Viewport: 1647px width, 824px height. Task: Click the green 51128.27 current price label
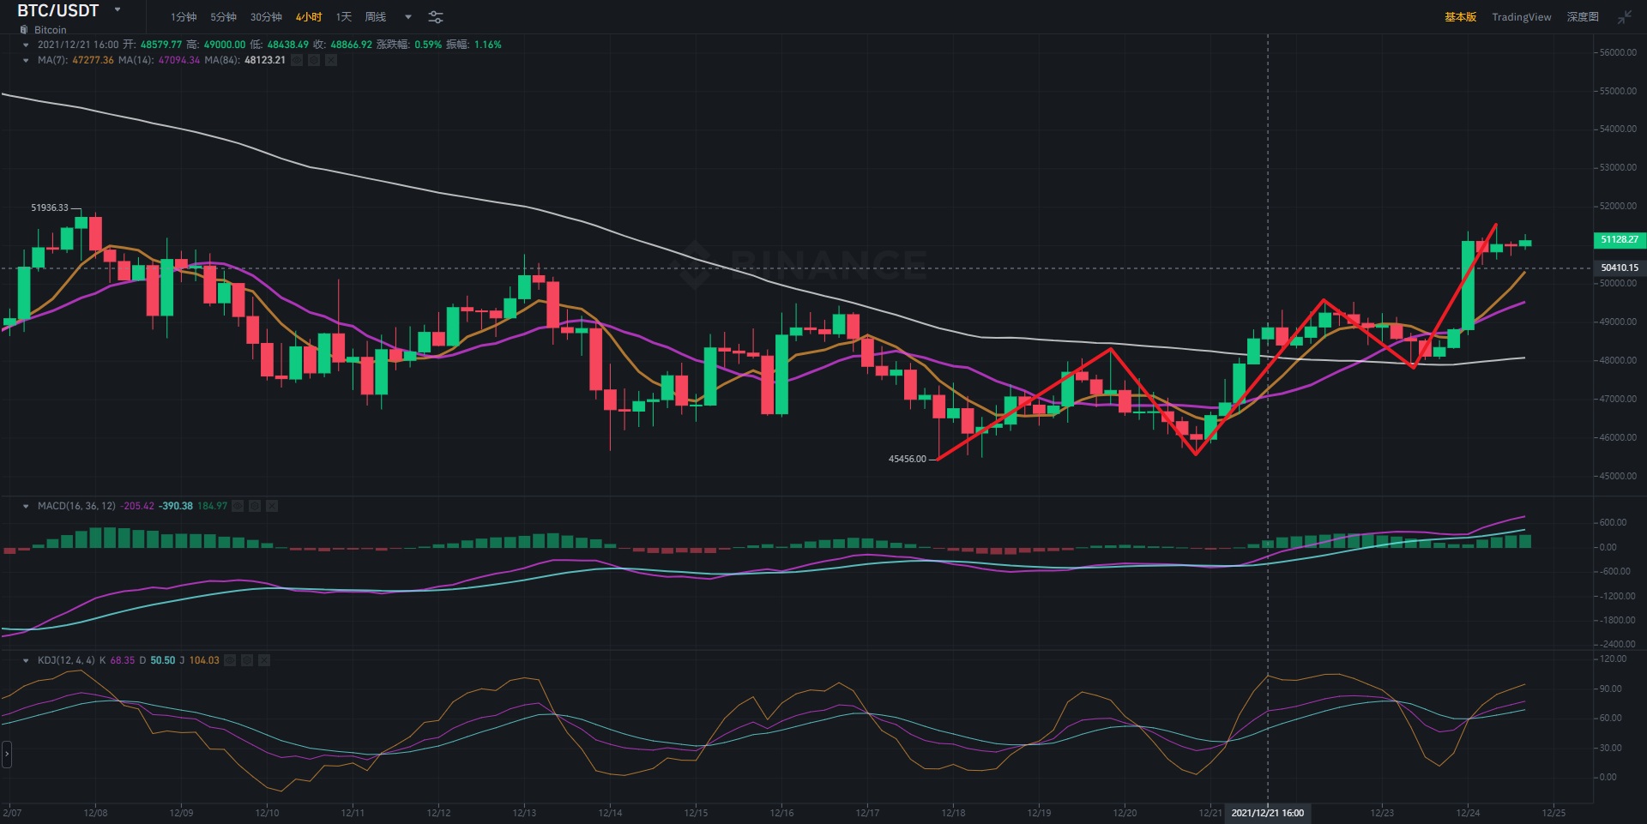pyautogui.click(x=1619, y=240)
